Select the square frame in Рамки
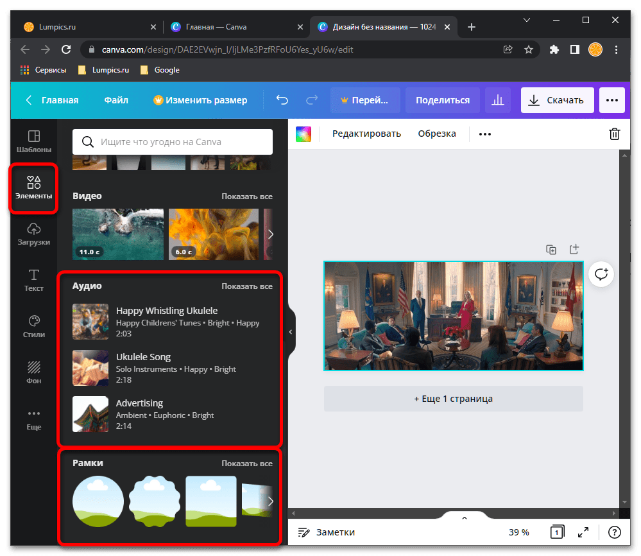 pyautogui.click(x=211, y=501)
